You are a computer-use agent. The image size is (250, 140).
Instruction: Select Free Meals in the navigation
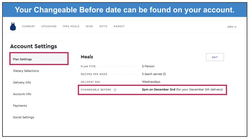[71, 26]
